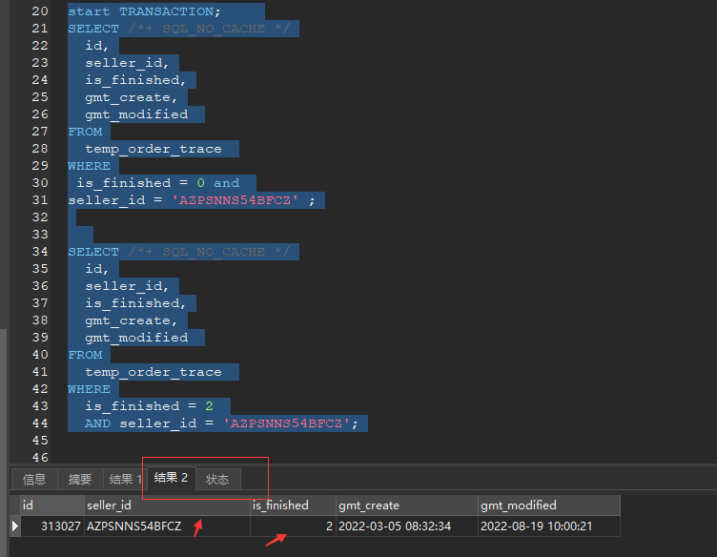Switch to the 信息 tab
The image size is (717, 557).
(34, 480)
